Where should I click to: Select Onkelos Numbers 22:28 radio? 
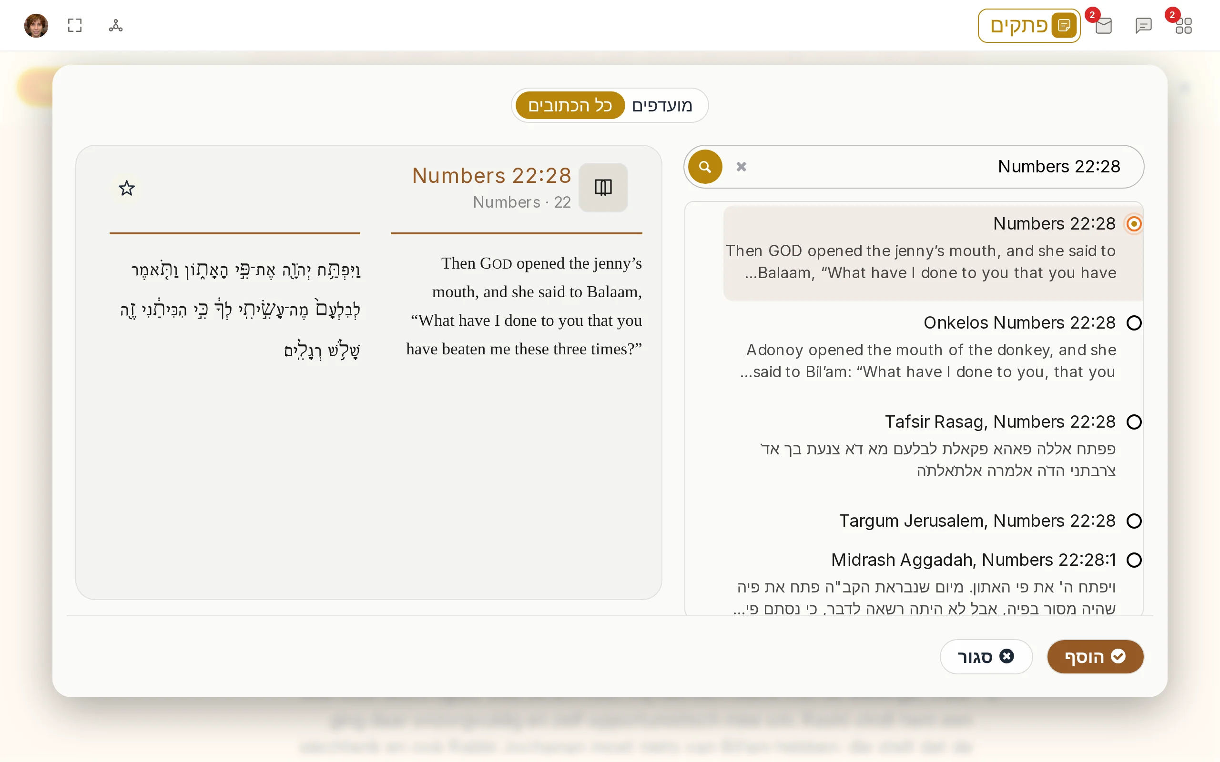click(1134, 322)
